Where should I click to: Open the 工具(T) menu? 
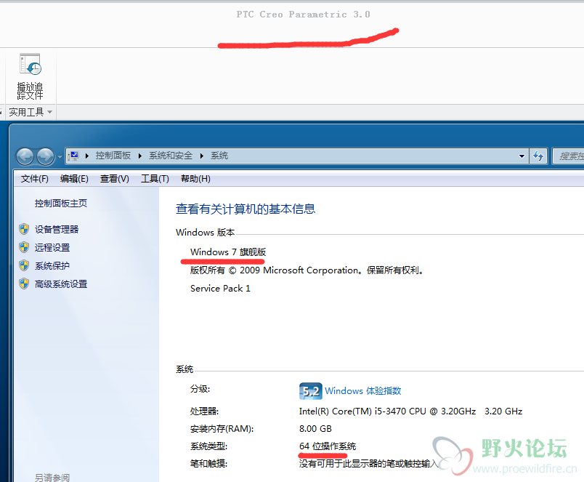155,179
